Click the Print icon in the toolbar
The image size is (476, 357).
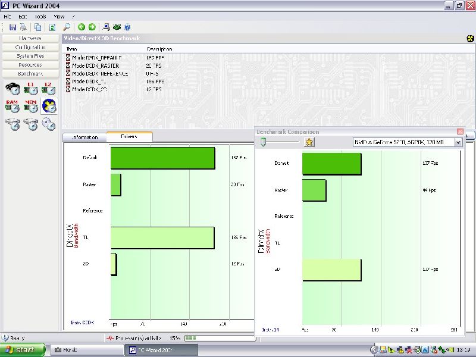pos(23,27)
